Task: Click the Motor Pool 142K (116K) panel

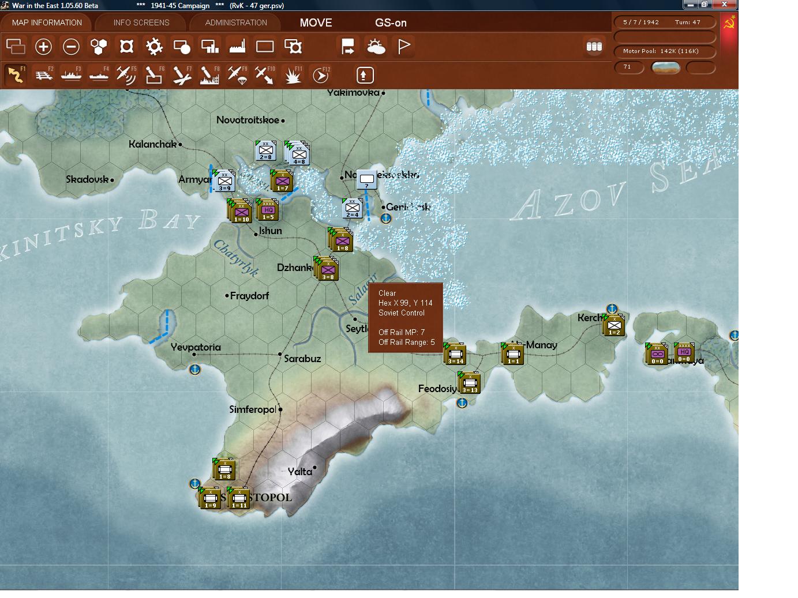Action: (665, 51)
